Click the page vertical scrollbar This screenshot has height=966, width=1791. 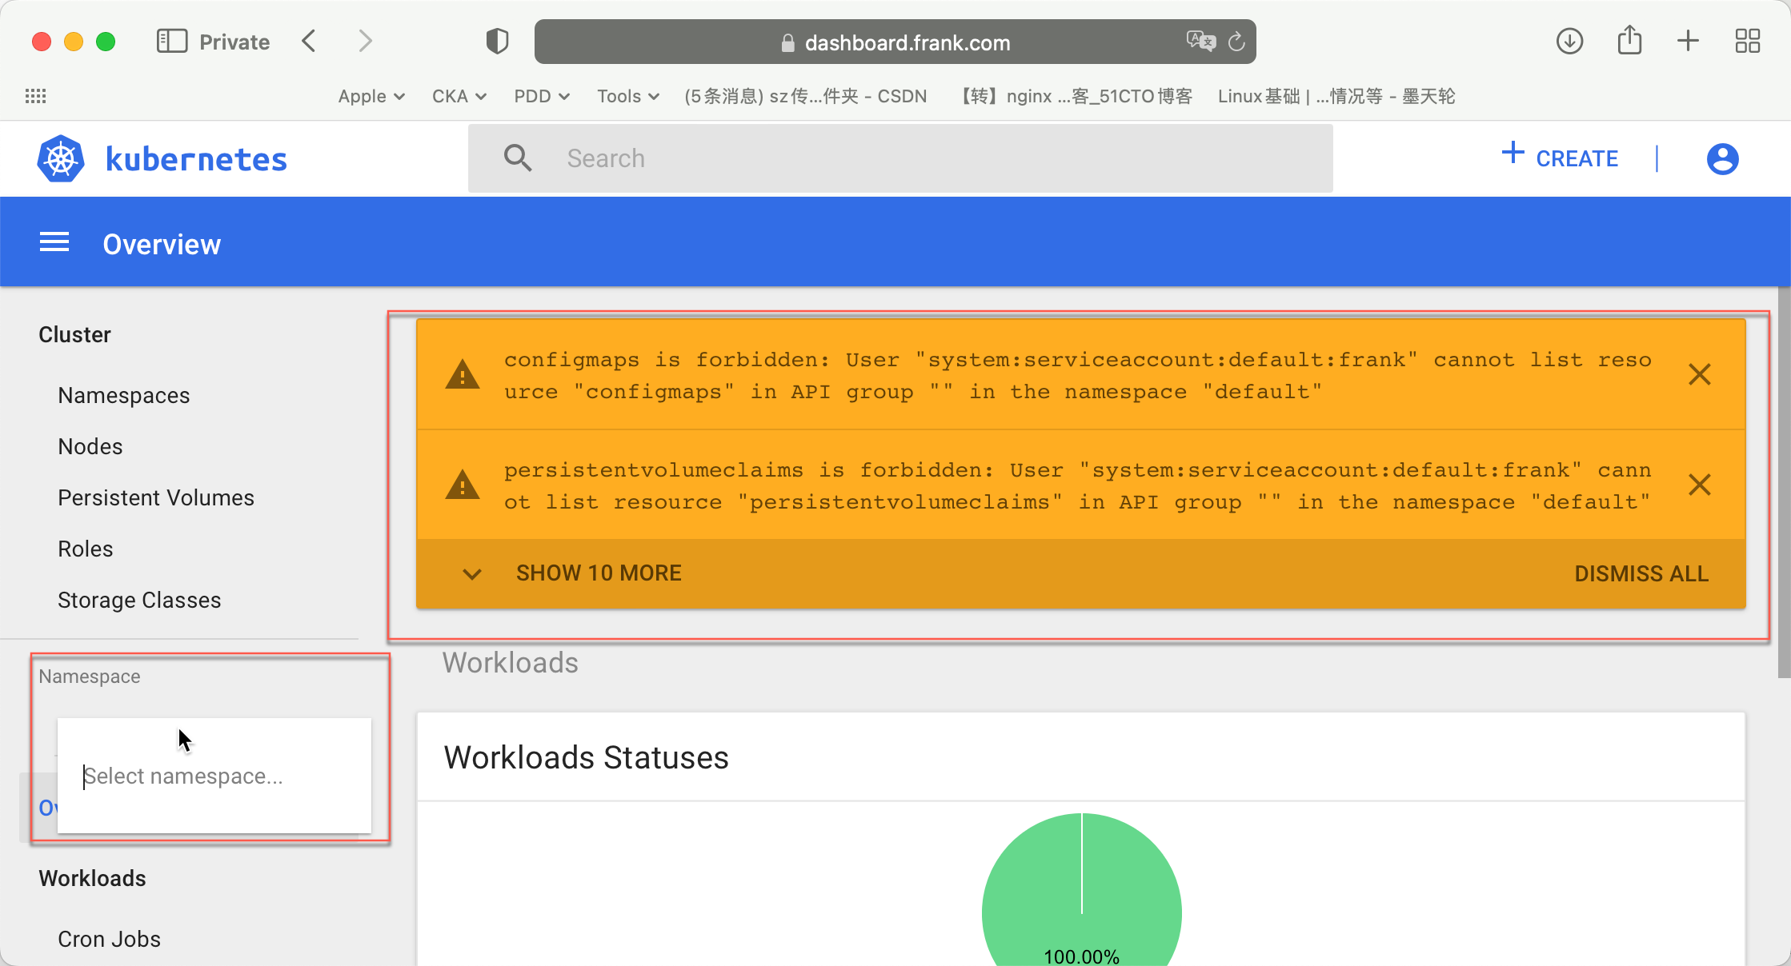pos(1784,482)
